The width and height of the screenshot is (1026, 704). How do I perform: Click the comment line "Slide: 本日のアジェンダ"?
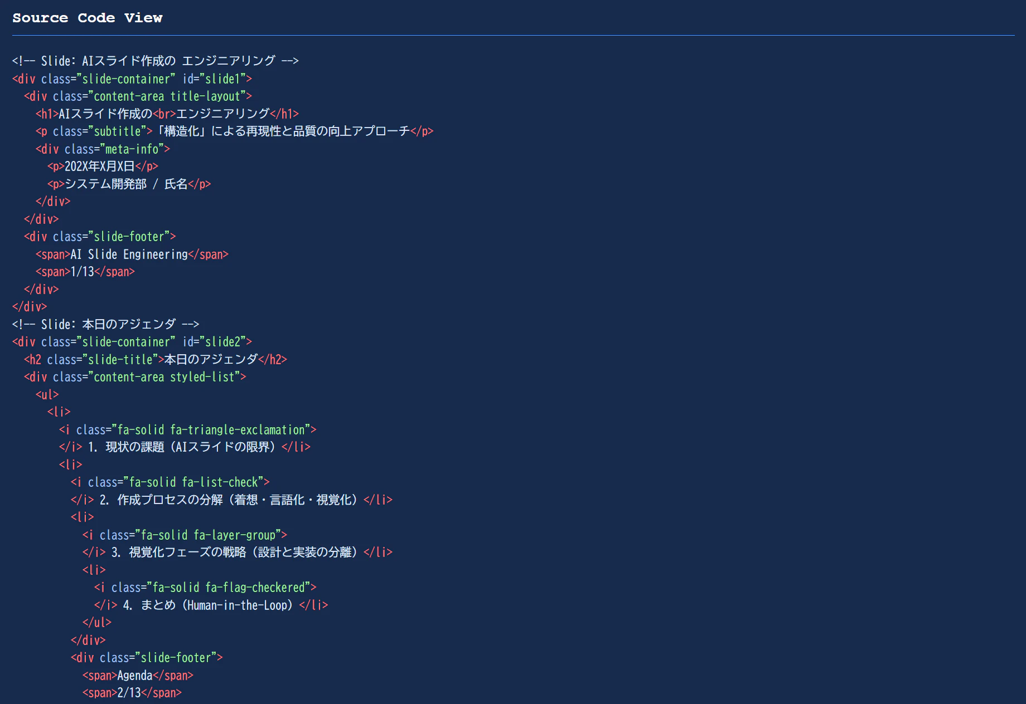click(x=106, y=324)
